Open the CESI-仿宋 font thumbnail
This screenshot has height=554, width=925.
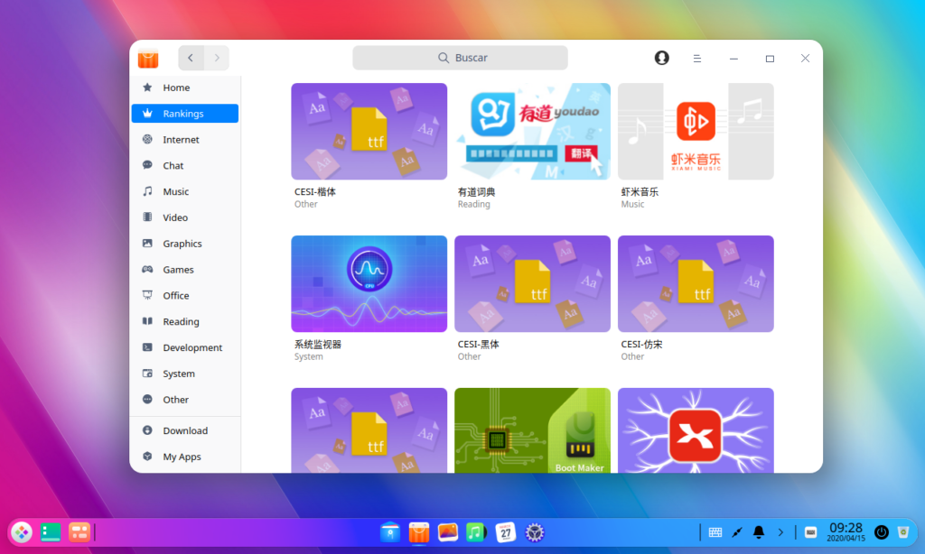696,283
